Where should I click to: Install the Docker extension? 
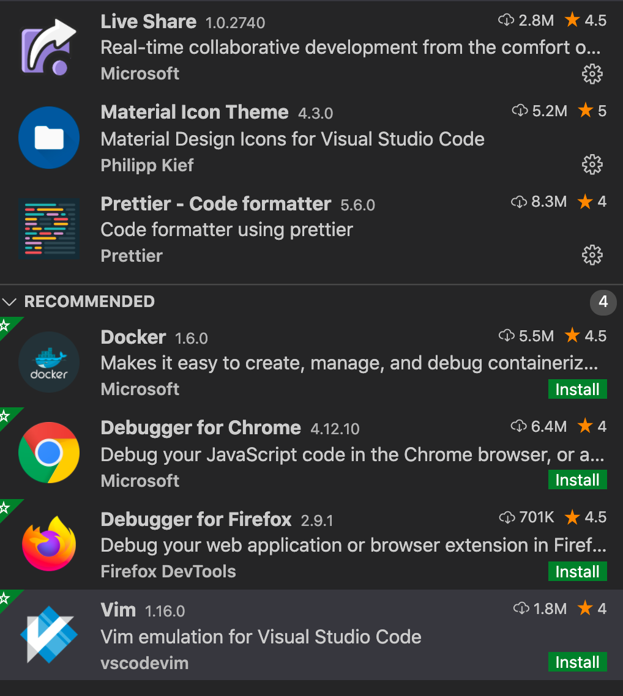576,389
